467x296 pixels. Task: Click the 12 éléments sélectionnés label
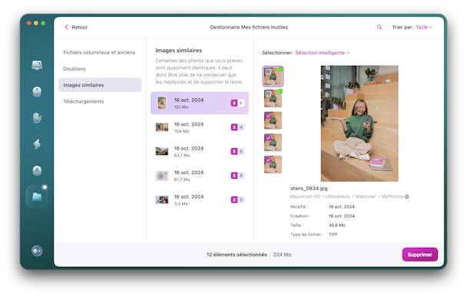click(237, 255)
